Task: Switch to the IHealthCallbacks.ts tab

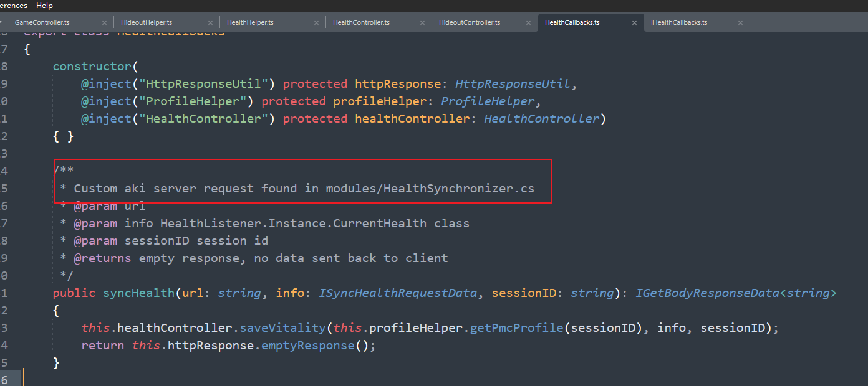Action: point(679,22)
